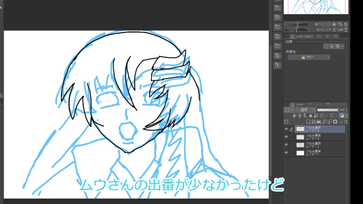
Task: Click the flip vertical icon in navigator
Action: 346,30
